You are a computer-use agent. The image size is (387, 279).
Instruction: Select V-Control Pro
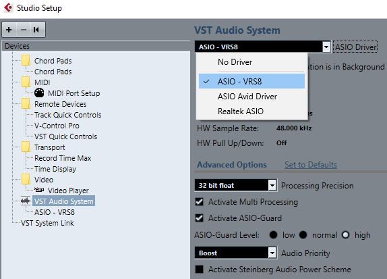pos(57,126)
